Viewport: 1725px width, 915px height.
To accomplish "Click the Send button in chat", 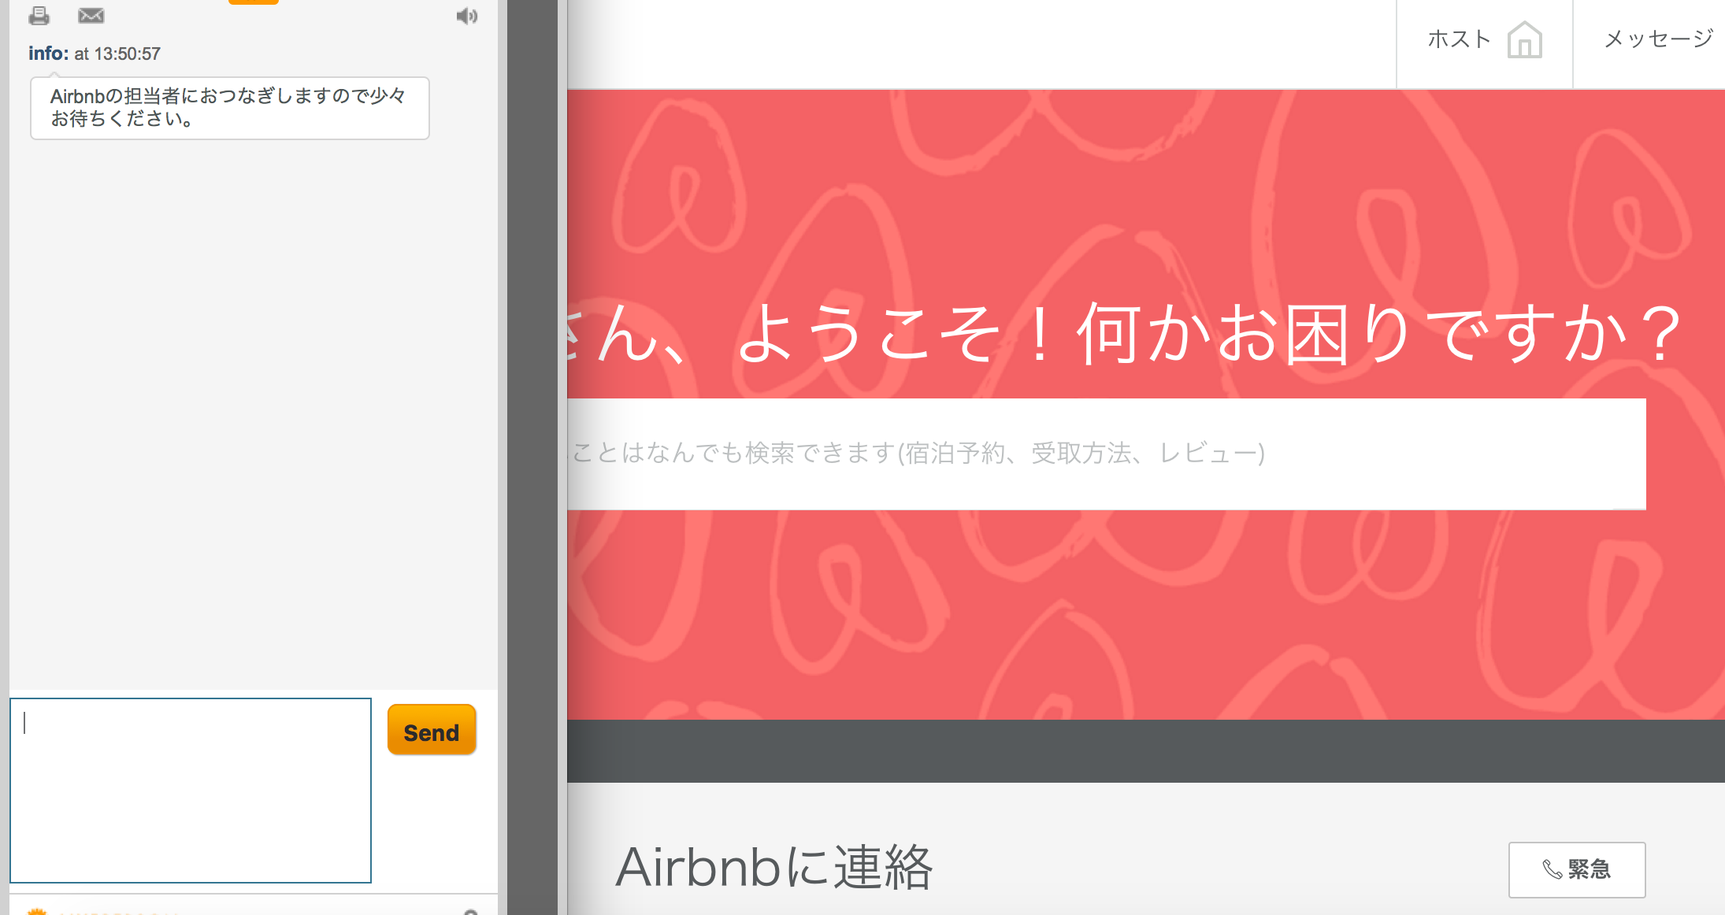I will coord(432,730).
